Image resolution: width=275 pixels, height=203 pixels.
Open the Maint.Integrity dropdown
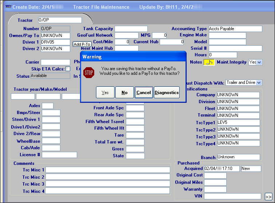click(259, 62)
